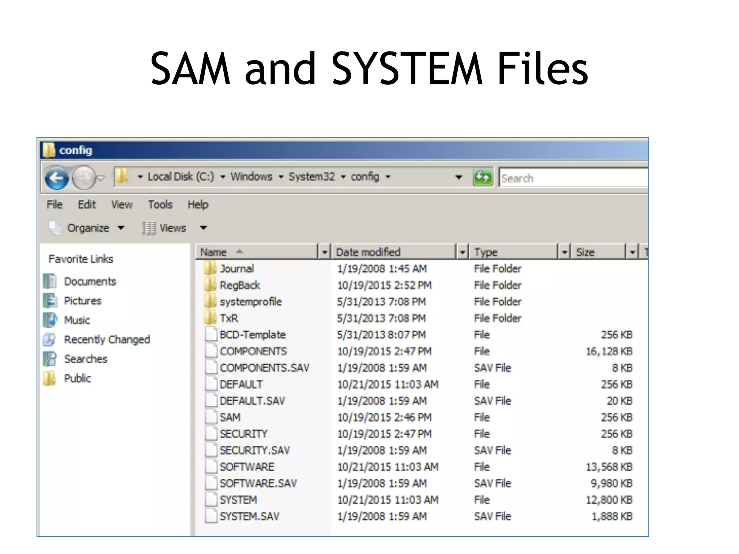Open the RegBack folder icon

click(210, 285)
